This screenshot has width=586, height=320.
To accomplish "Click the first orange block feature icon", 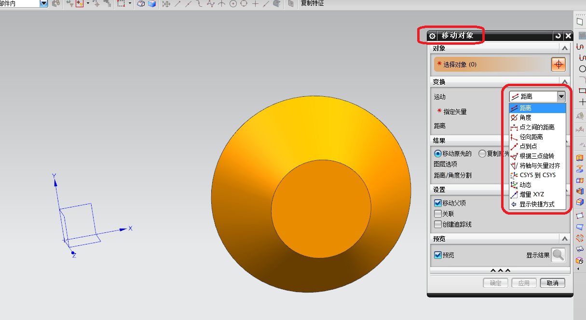I will 580,158.
